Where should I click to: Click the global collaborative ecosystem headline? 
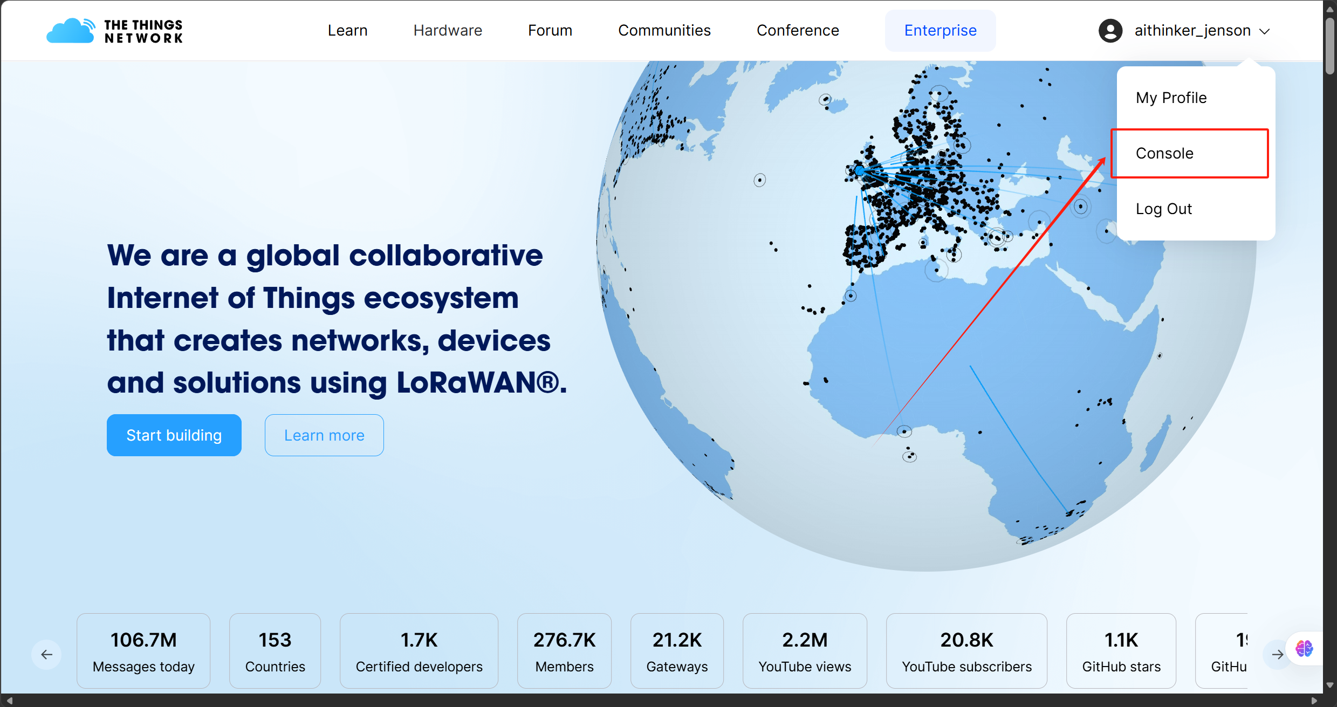click(337, 319)
